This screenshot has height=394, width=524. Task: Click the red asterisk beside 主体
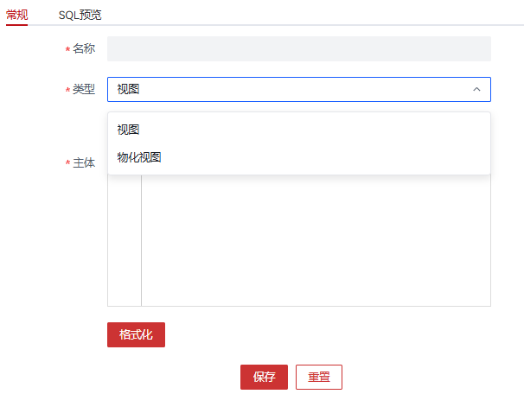67,163
